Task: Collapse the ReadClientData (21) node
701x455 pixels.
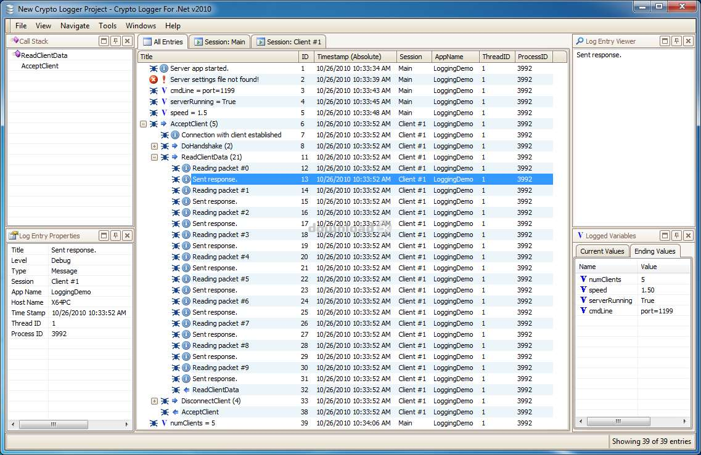Action: coord(155,157)
